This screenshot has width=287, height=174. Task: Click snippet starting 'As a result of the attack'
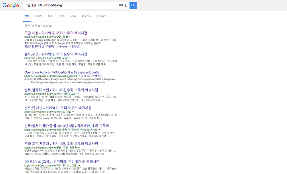point(70,81)
